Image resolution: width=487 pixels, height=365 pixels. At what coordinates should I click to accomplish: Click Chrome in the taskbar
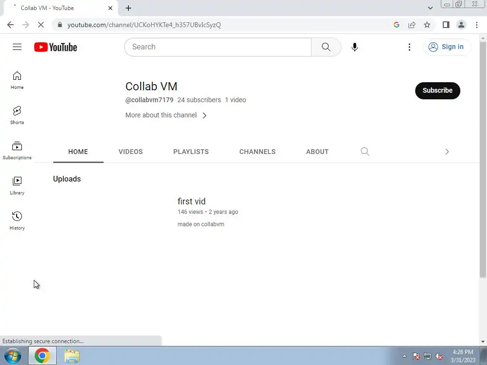tap(42, 355)
